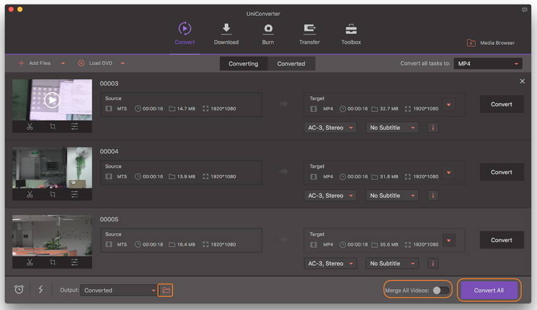The width and height of the screenshot is (537, 310).
Task: Expand target format dropdown for 00003
Action: 449,105
